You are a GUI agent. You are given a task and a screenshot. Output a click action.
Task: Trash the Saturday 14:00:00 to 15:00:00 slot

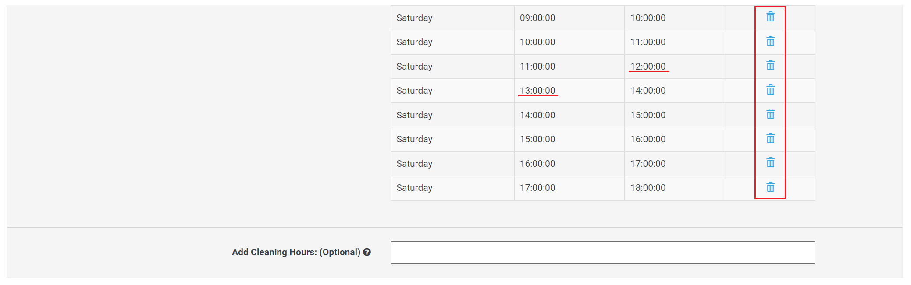pos(770,114)
